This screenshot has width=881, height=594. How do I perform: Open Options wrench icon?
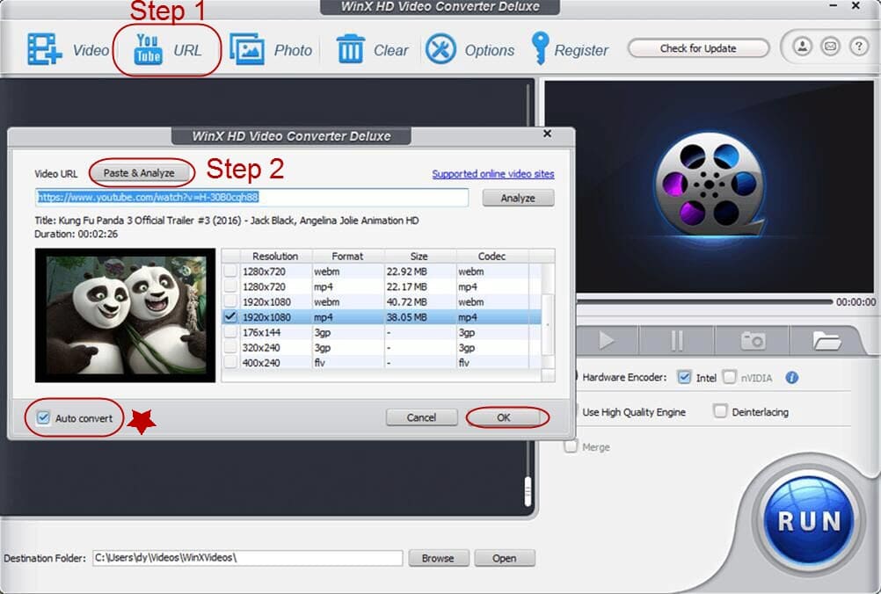pyautogui.click(x=440, y=49)
